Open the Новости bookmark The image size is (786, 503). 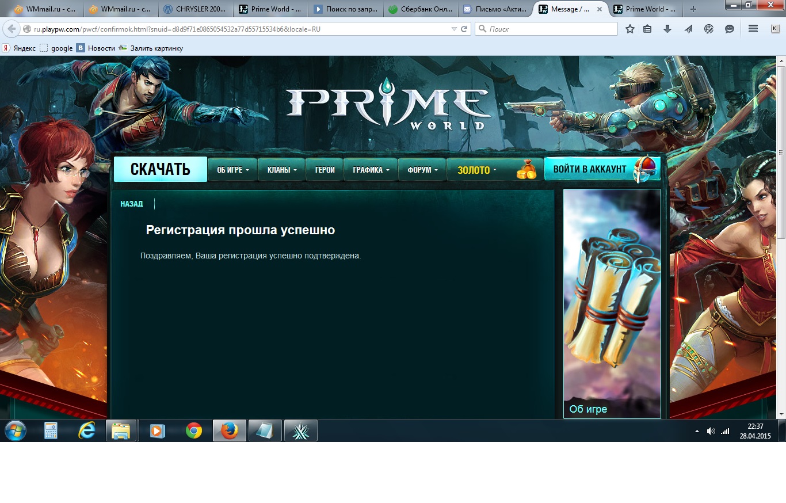96,48
